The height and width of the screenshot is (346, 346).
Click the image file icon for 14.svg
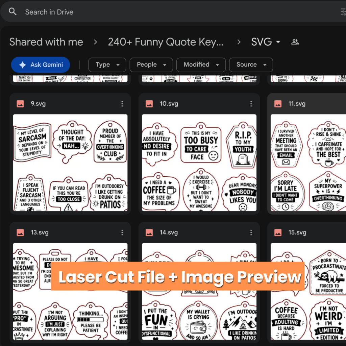tap(149, 232)
